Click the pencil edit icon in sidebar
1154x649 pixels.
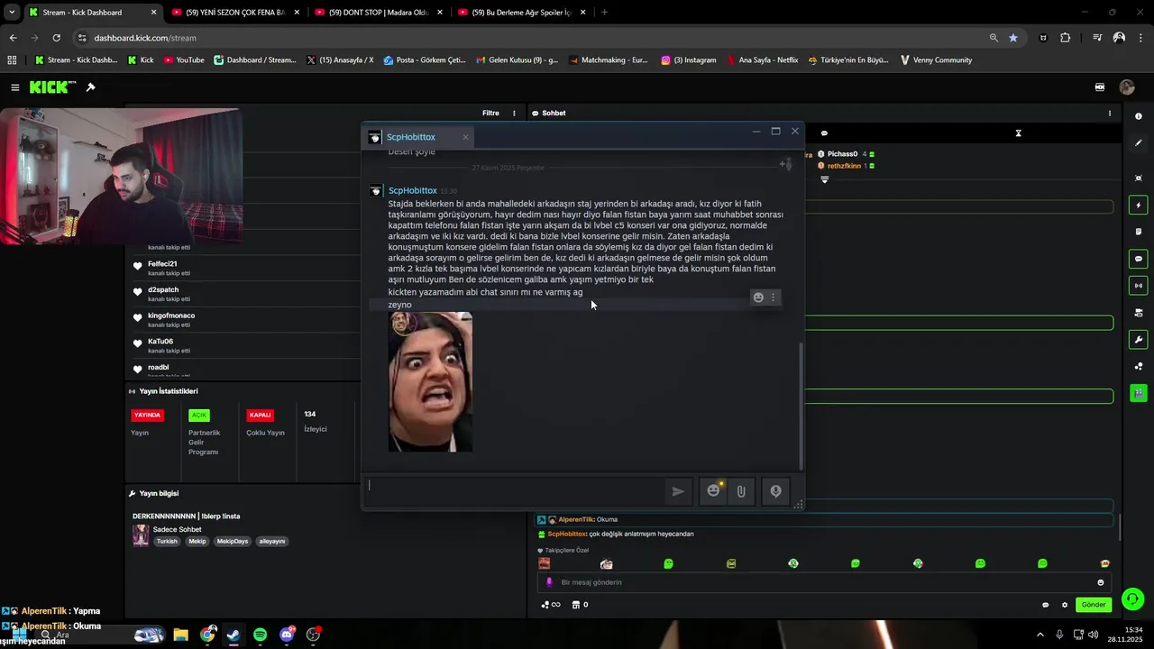click(x=1139, y=143)
